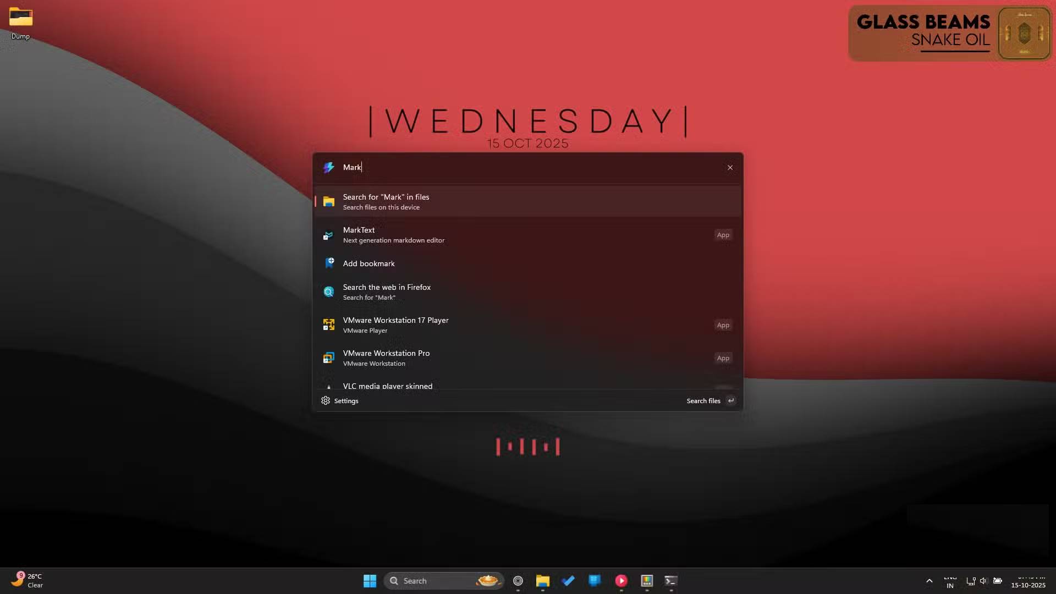Expand the hidden system tray icons
Viewport: 1056px width, 594px height.
pyautogui.click(x=929, y=581)
